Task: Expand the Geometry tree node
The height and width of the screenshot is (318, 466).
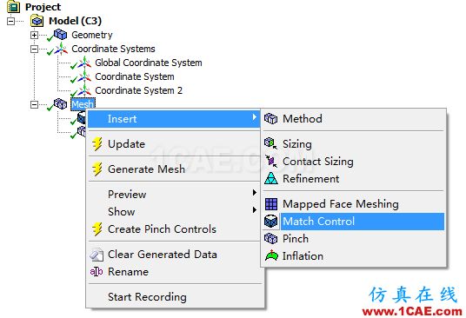Action: (34, 35)
